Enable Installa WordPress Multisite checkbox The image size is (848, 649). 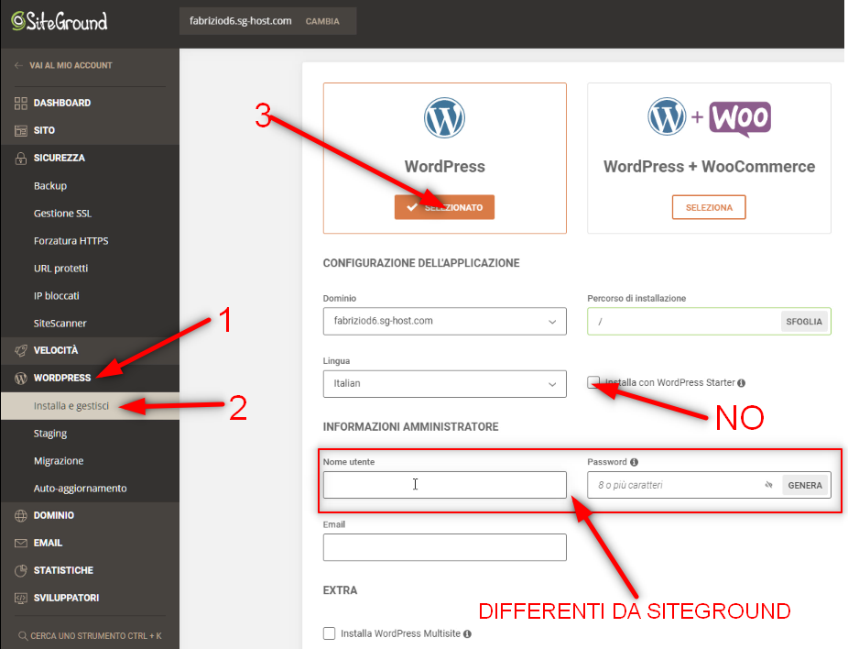(x=329, y=633)
